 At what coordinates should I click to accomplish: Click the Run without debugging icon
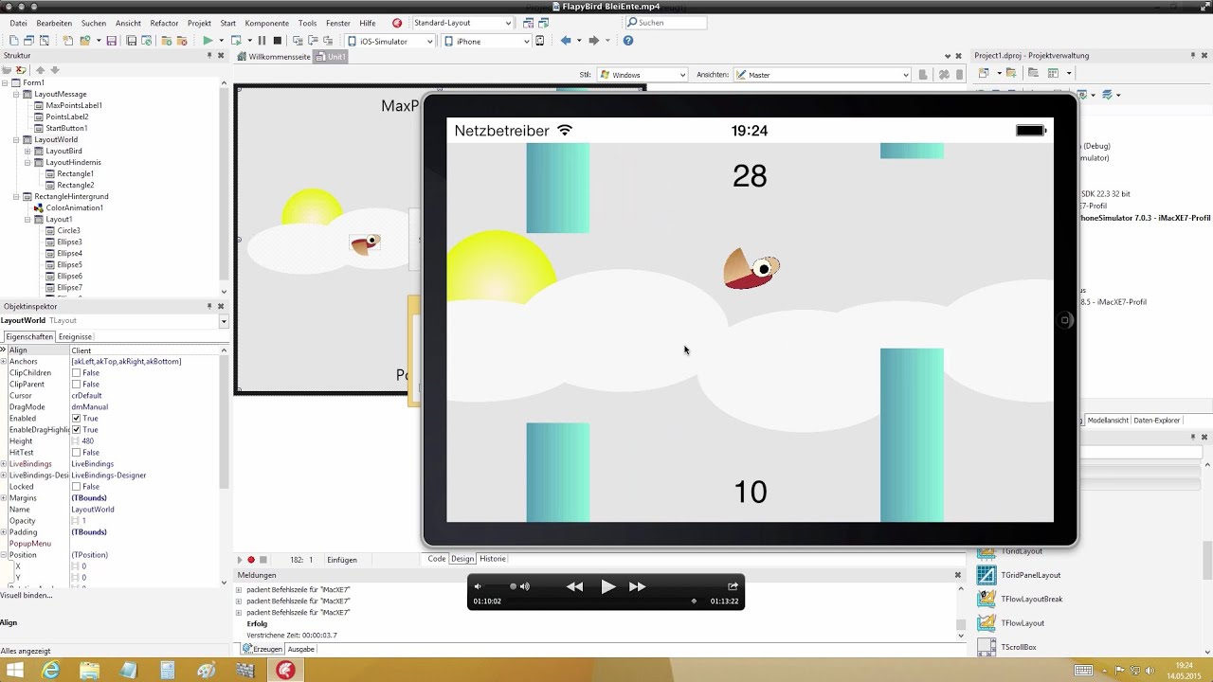point(236,41)
